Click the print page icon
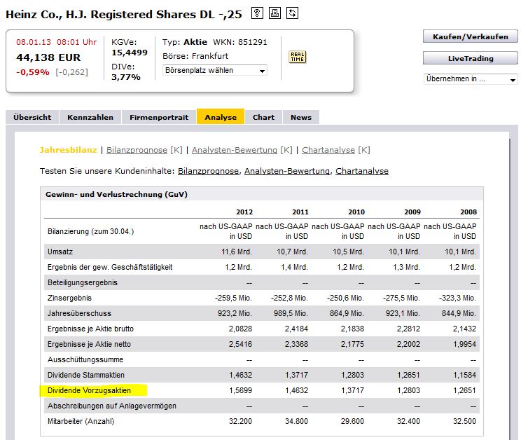This screenshot has width=528, height=440. click(x=275, y=13)
